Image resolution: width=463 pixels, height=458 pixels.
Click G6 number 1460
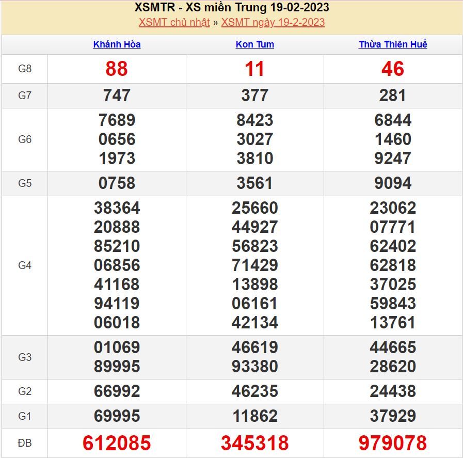click(393, 139)
